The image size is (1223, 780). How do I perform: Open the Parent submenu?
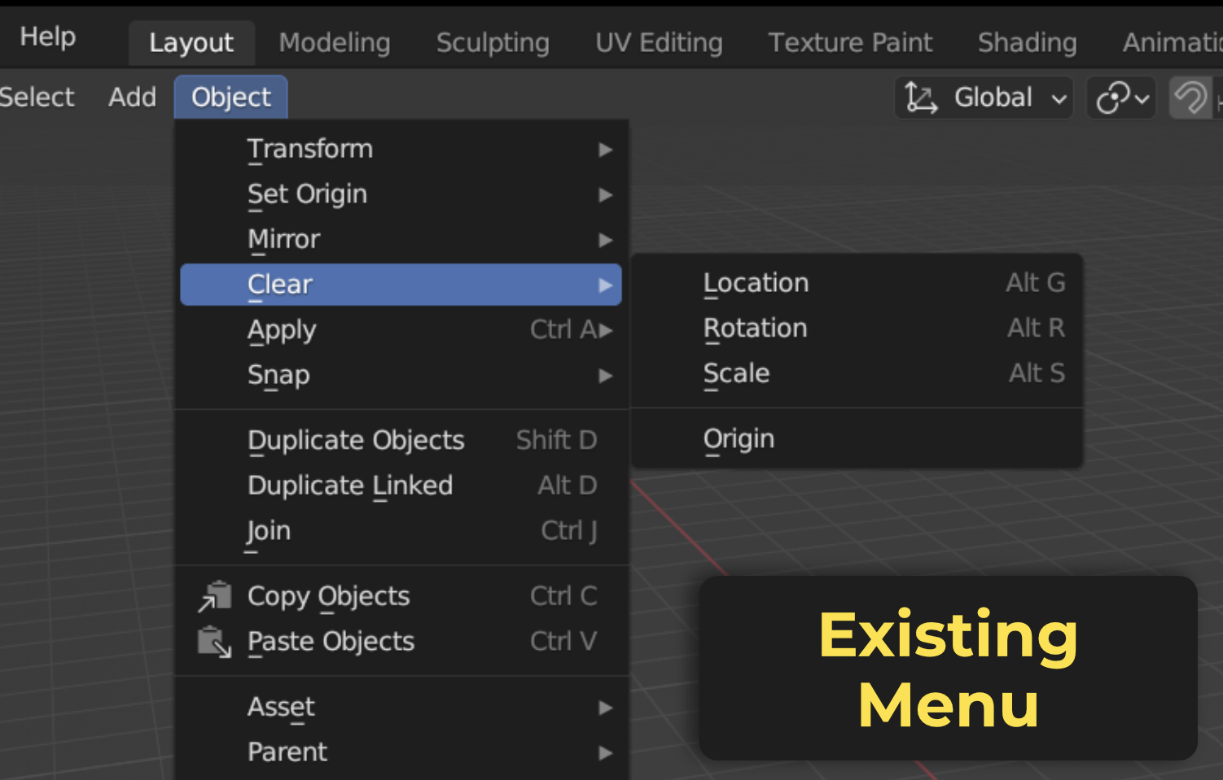click(x=401, y=752)
